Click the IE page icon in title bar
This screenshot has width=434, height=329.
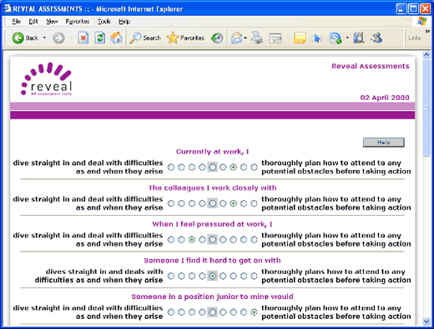[8, 8]
